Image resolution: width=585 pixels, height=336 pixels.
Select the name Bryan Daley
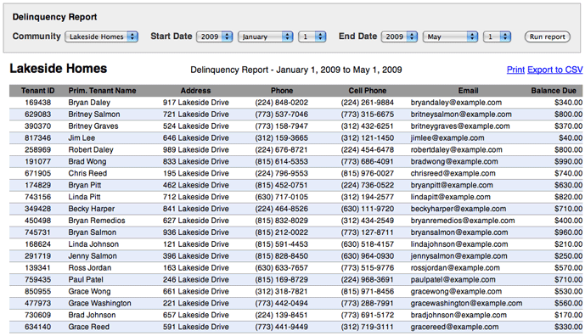[x=89, y=103]
